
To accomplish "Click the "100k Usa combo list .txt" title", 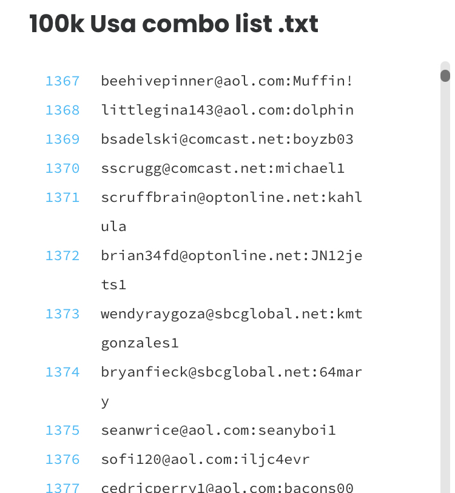I will (x=174, y=24).
